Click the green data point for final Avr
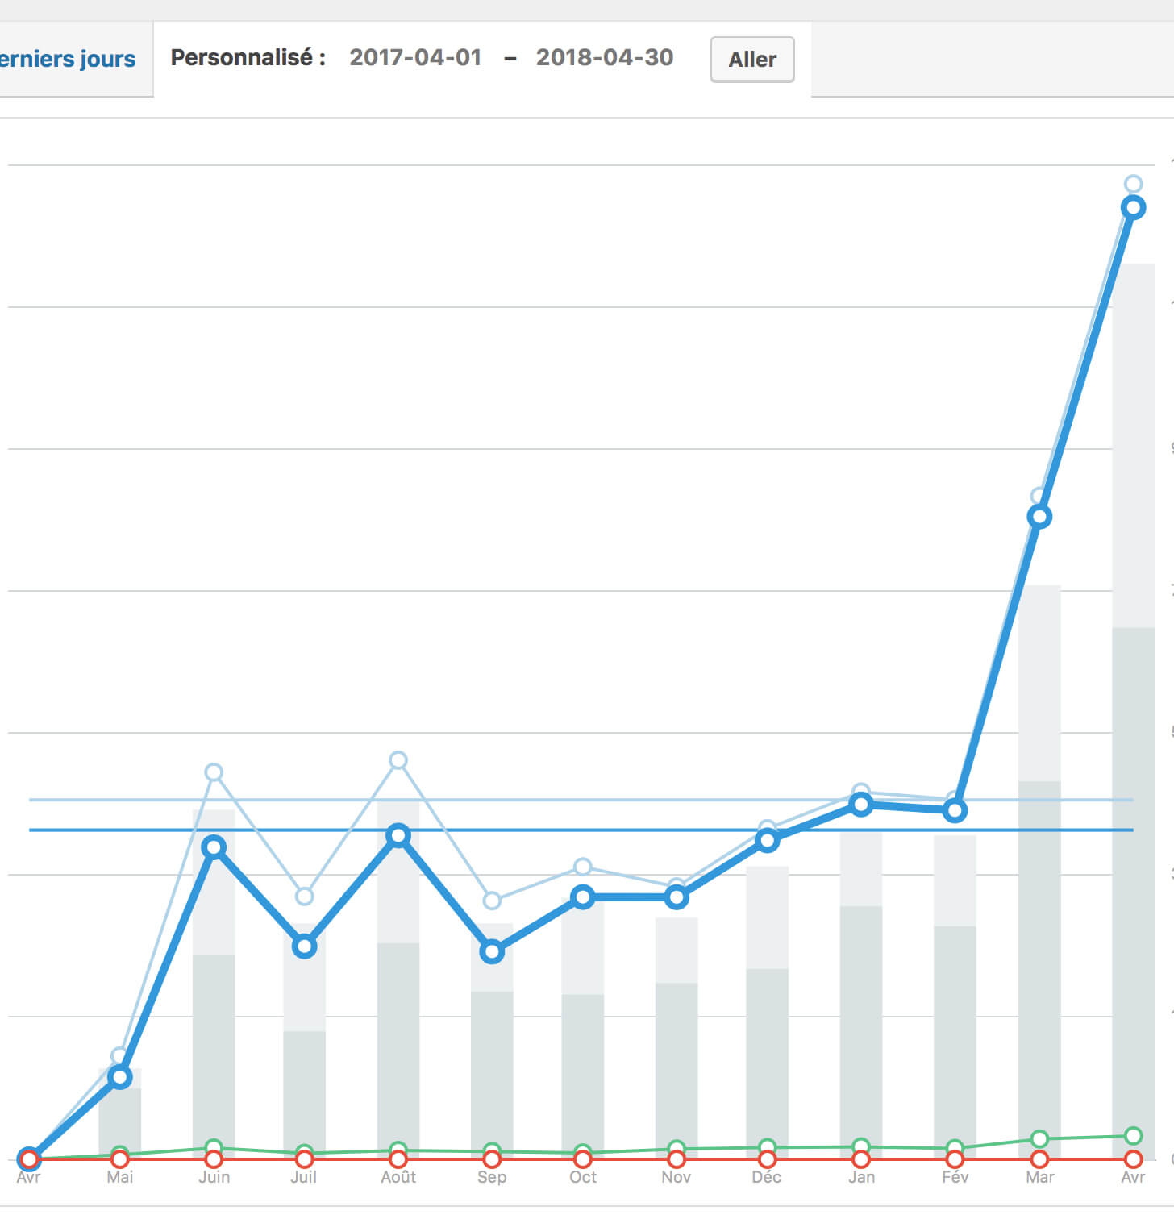 1133,1136
